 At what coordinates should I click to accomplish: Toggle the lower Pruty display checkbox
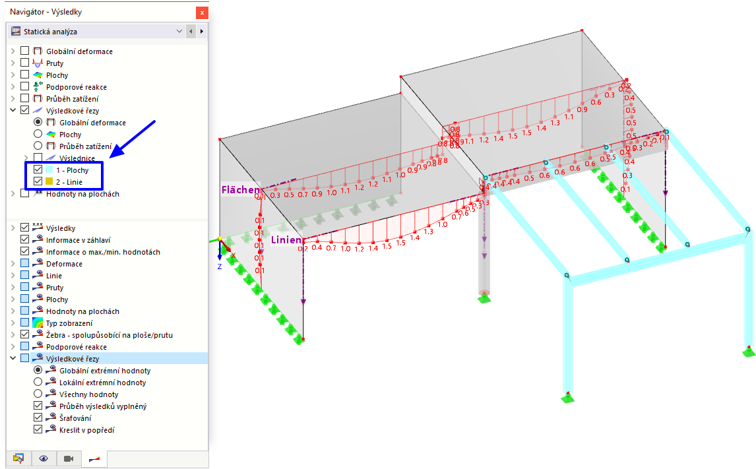pos(24,286)
